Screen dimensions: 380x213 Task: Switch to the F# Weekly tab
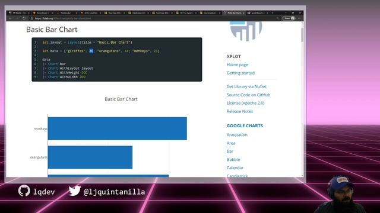[18, 13]
